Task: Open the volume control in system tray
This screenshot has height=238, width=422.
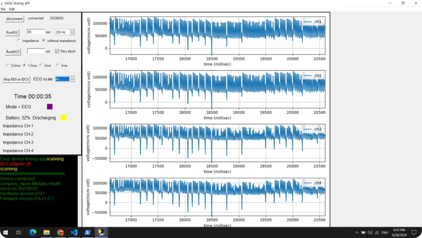Action: 370,233
